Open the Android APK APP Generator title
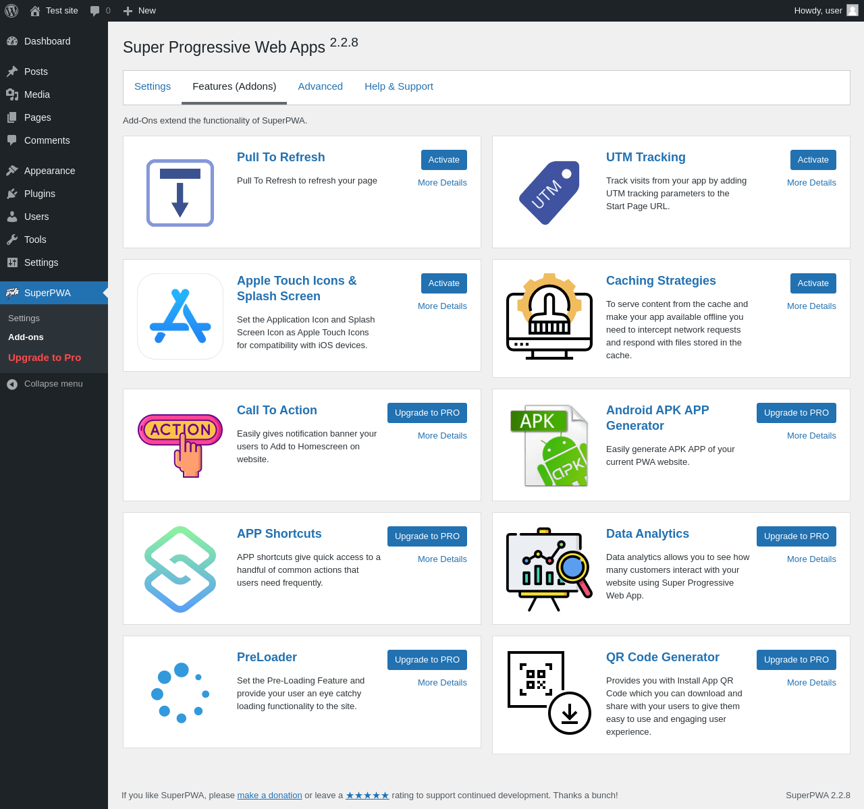Viewport: 864px width, 809px height. coord(657,418)
